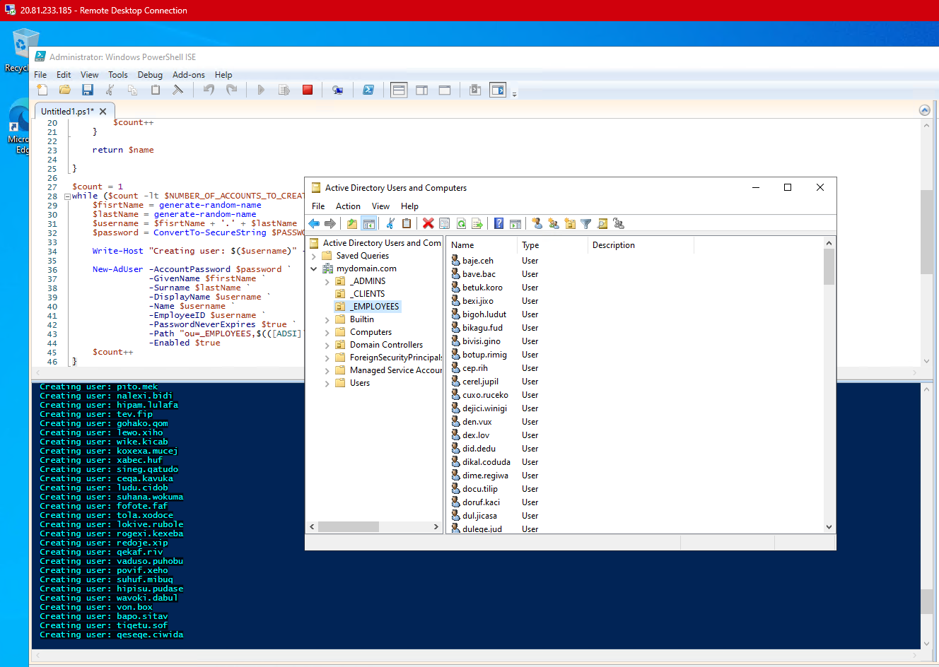Image resolution: width=939 pixels, height=667 pixels.
Task: Expand the Domain Controllers node arrow
Action: (327, 345)
